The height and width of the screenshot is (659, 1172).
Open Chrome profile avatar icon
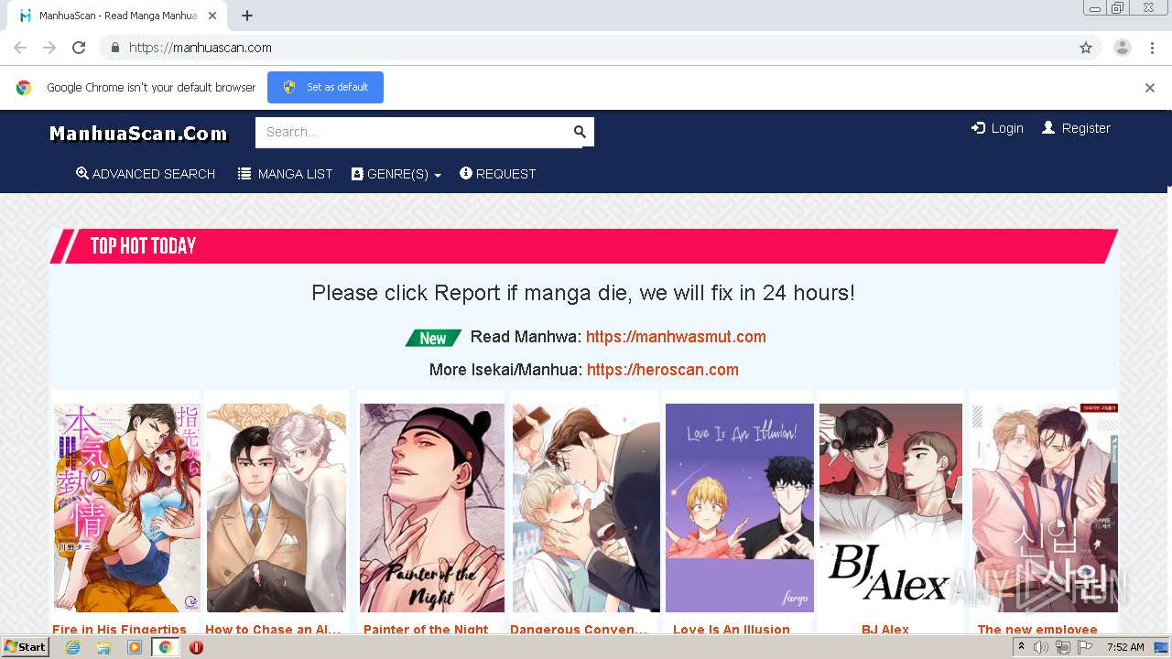(x=1122, y=48)
